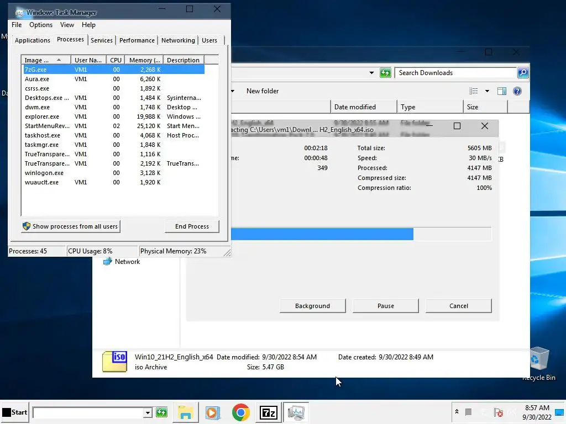
Task: Click New folder in Explorer toolbar
Action: 263,91
